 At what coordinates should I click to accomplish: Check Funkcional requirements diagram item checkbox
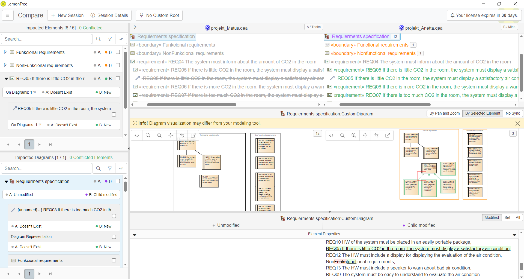click(x=114, y=260)
